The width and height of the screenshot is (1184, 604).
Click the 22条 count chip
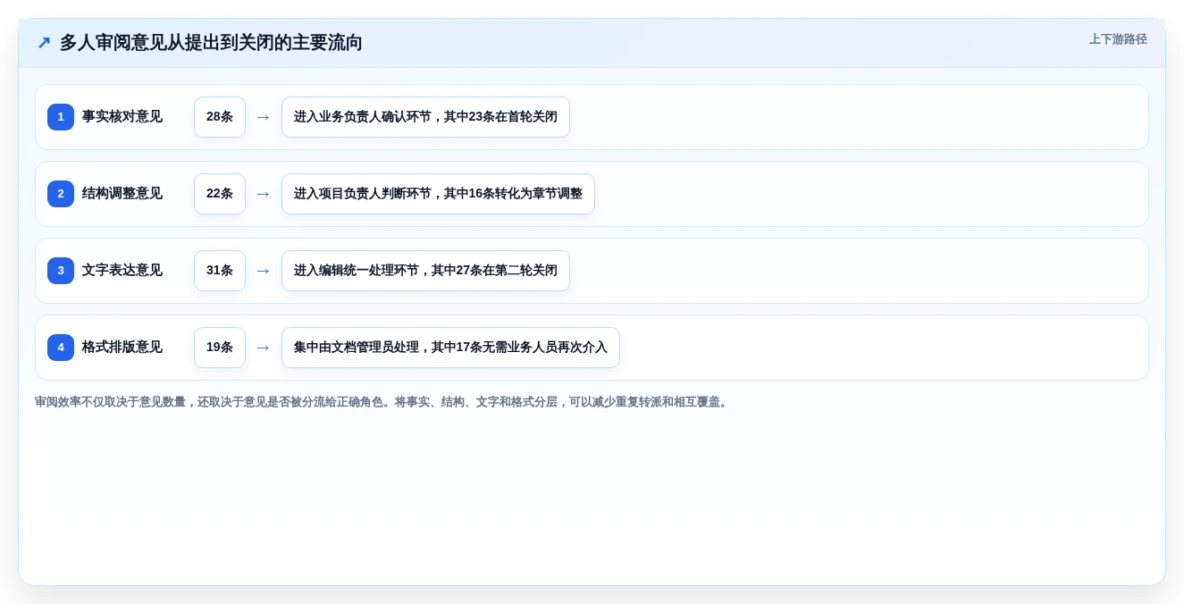(x=220, y=194)
